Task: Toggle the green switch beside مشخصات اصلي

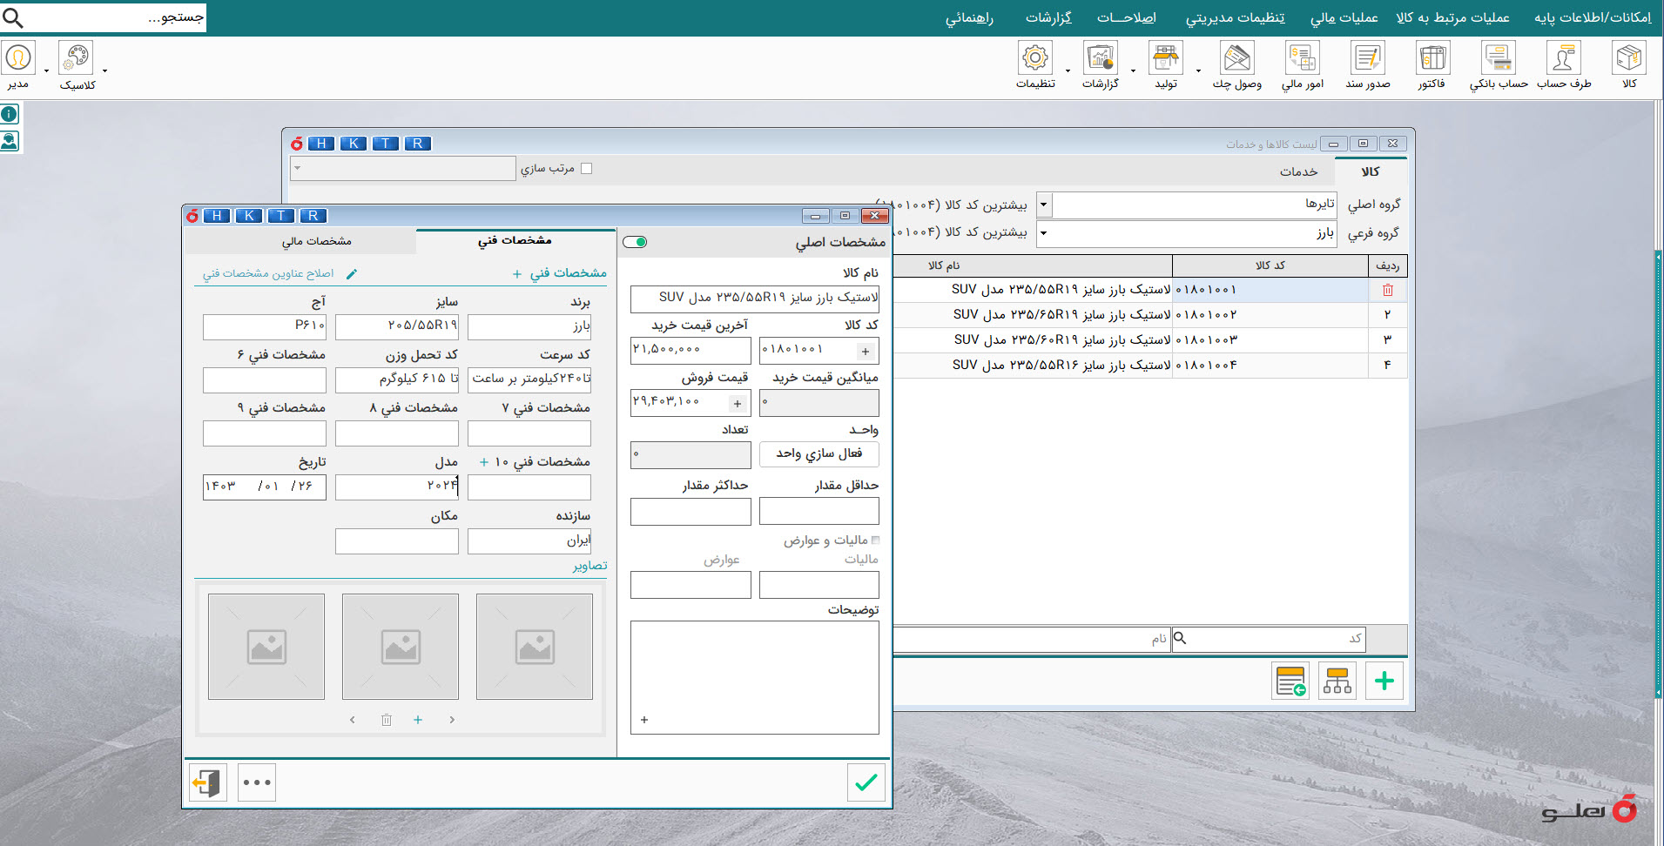Action: (636, 242)
